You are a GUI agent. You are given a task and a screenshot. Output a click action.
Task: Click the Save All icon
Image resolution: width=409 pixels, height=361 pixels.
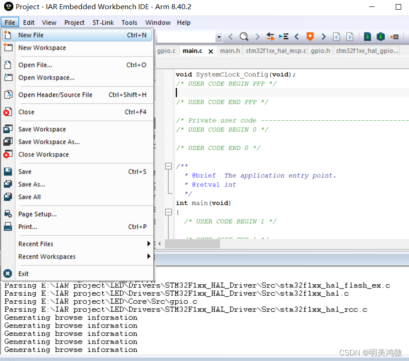pos(8,197)
